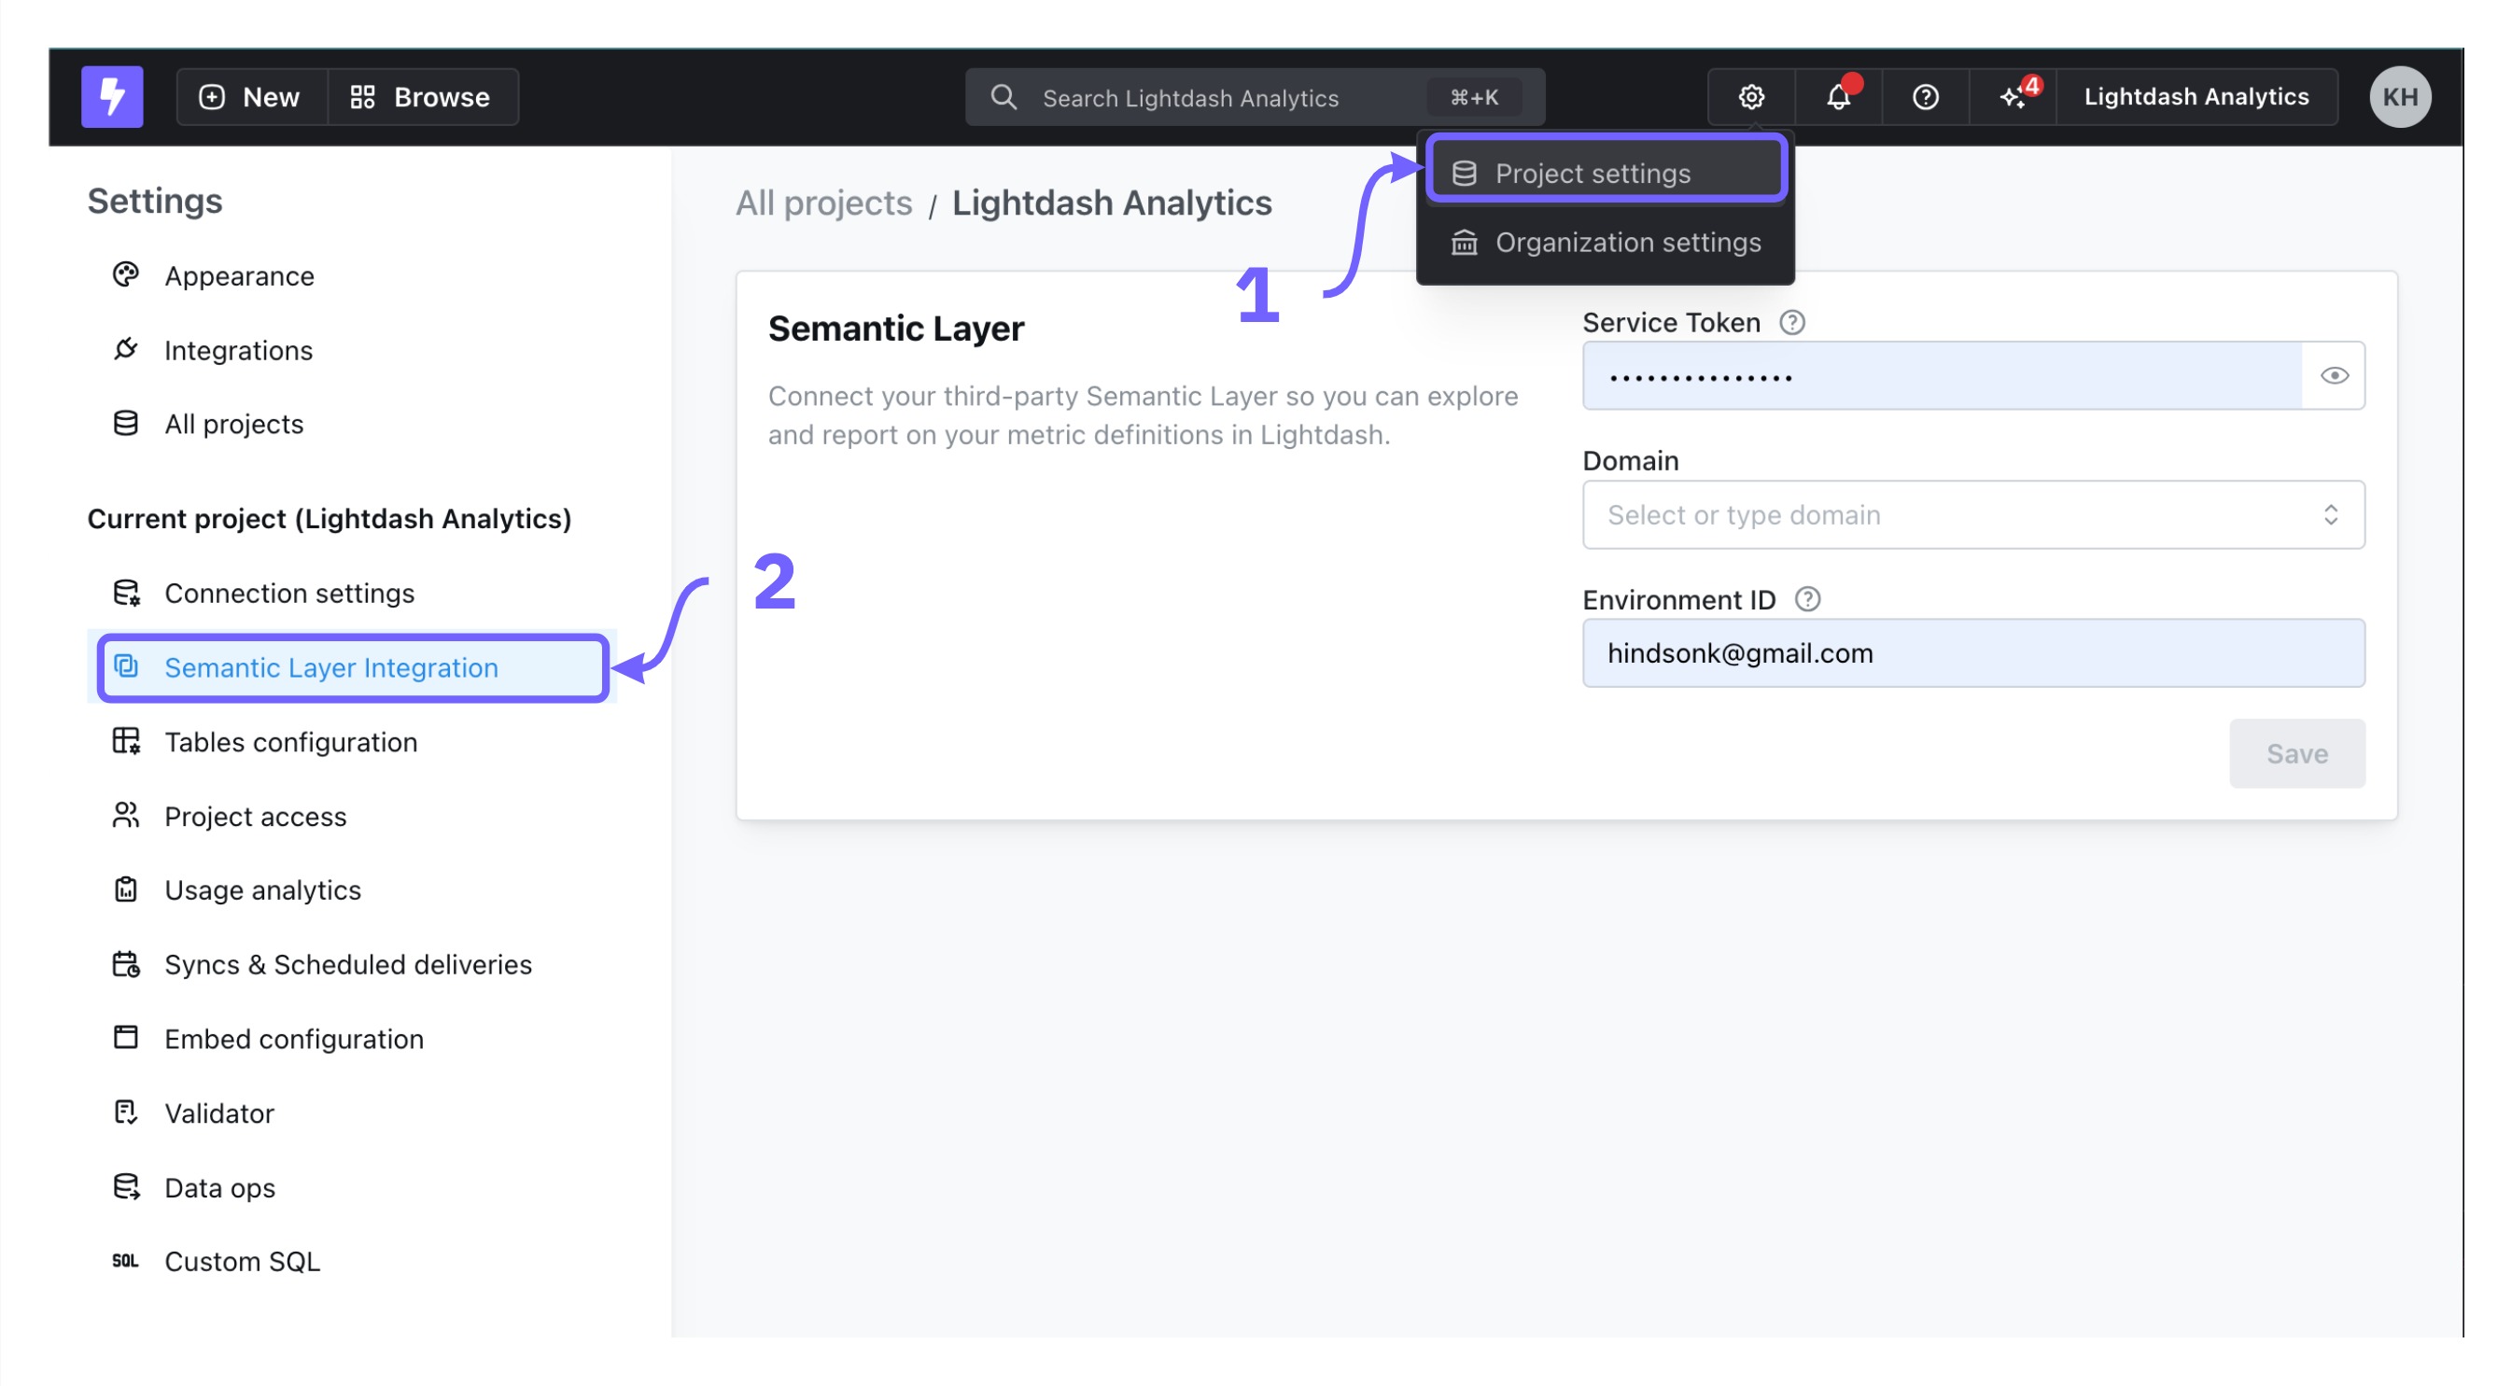This screenshot has height=1386, width=2512.
Task: Click the KH user avatar
Action: (2400, 96)
